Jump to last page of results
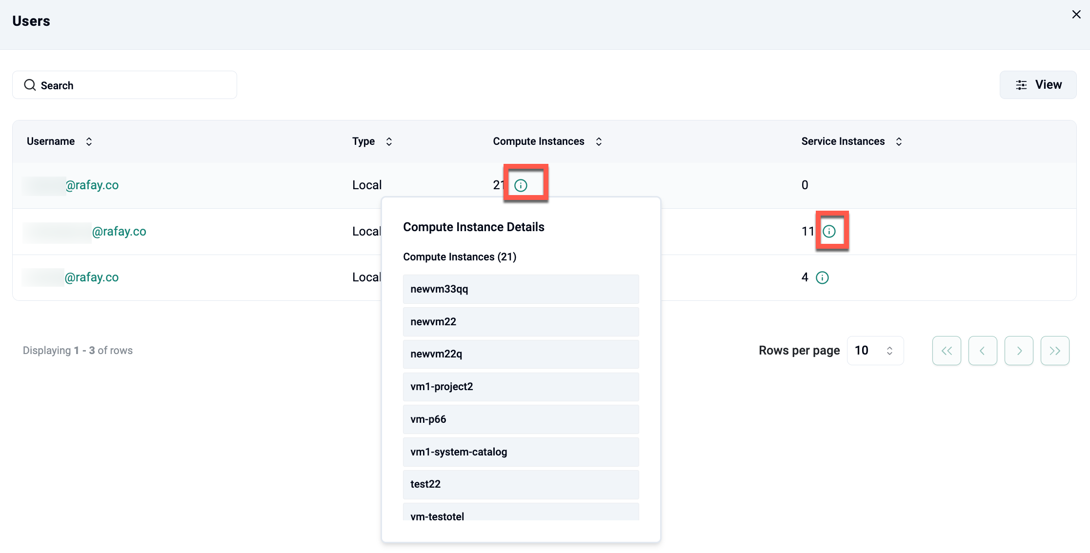The width and height of the screenshot is (1090, 553). [1055, 351]
